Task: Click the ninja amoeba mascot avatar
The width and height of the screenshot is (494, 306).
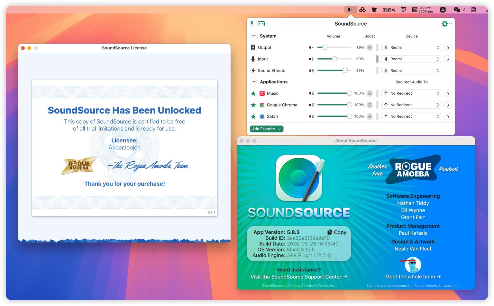Action: pyautogui.click(x=412, y=265)
